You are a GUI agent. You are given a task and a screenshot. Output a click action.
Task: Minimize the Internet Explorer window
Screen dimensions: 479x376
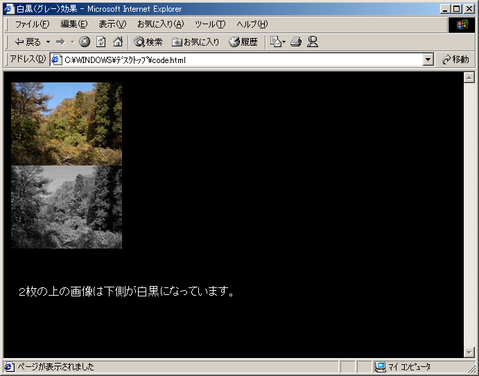coord(446,9)
